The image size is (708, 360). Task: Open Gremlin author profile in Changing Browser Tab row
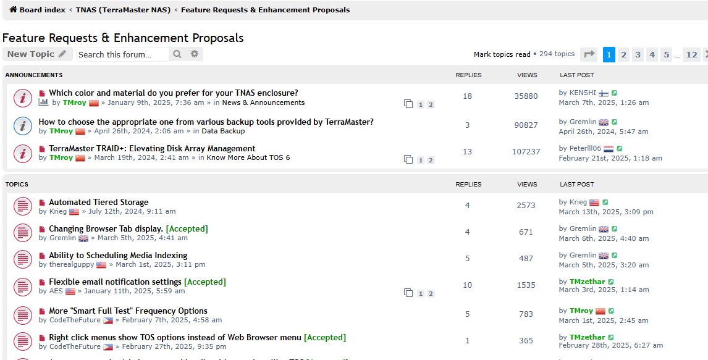pyautogui.click(x=62, y=238)
